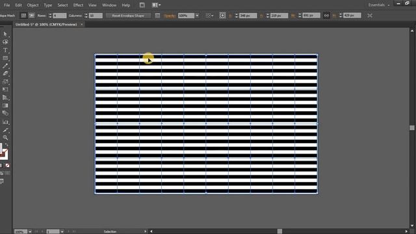Select the Selection arrow tool
416x234 pixels.
(x=5, y=34)
